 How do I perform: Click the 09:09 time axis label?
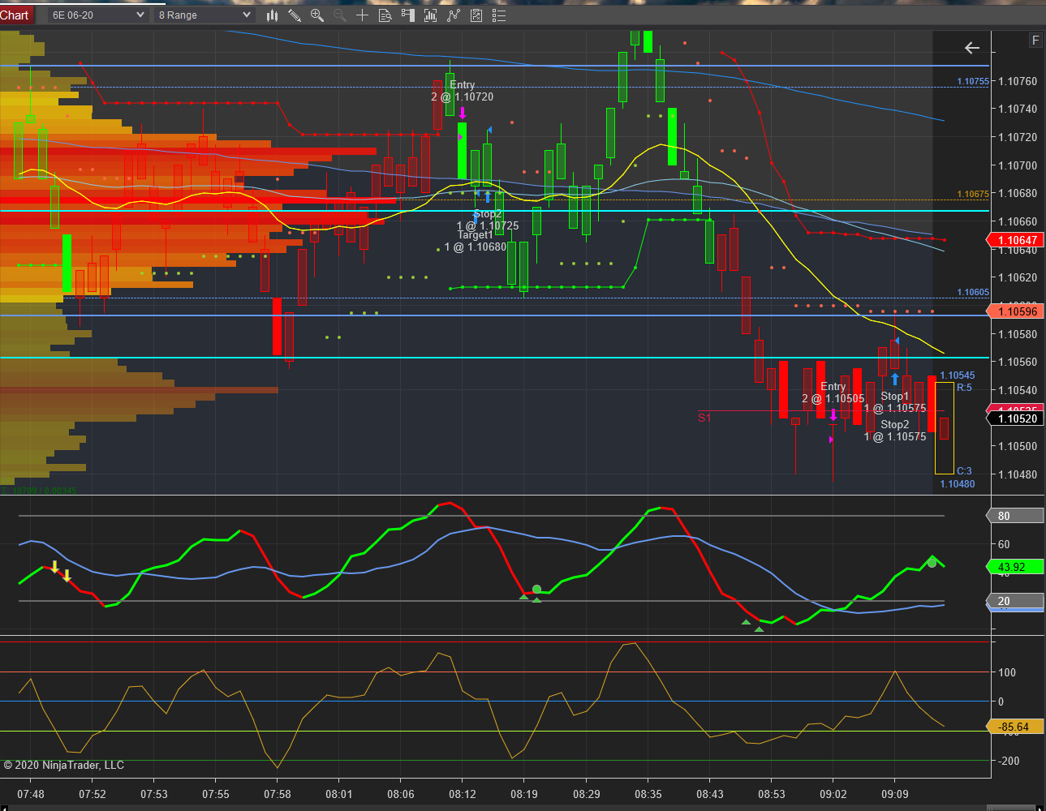click(x=895, y=794)
